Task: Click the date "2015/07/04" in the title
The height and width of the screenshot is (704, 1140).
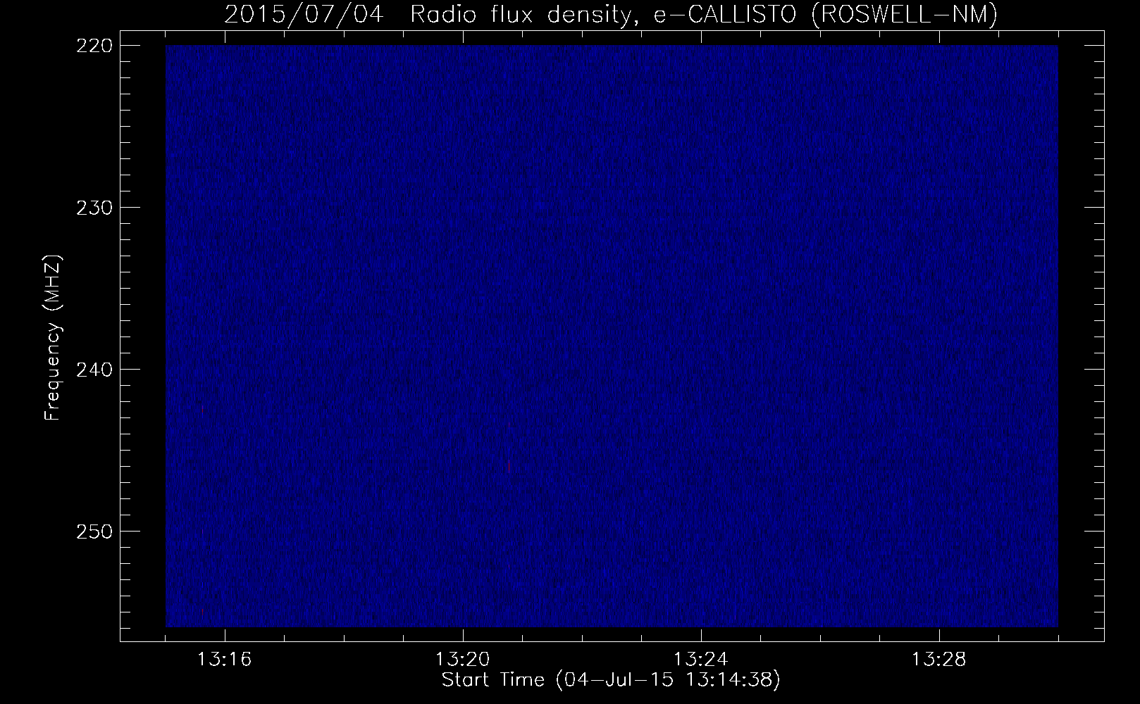Action: point(304,15)
